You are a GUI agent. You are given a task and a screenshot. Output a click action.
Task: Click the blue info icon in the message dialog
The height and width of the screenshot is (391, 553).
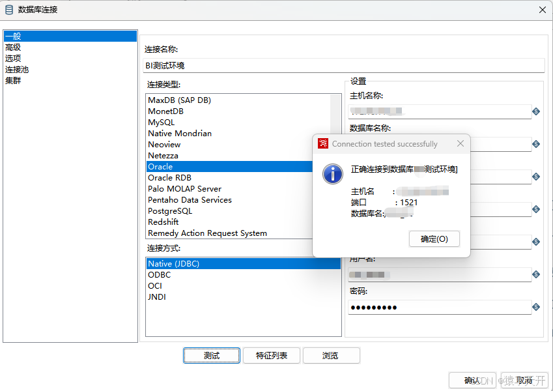(333, 174)
